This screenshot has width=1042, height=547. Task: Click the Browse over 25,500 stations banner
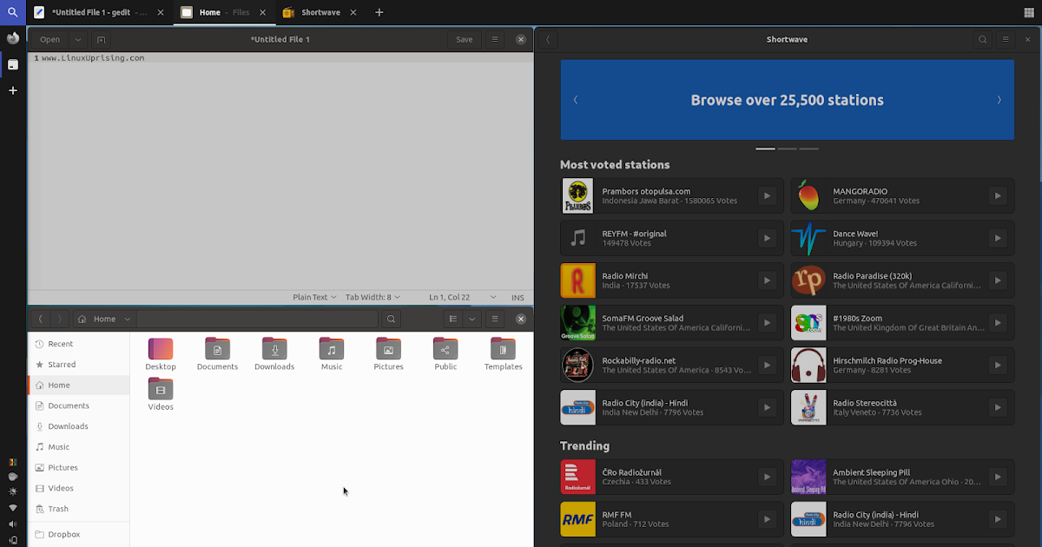pos(787,99)
